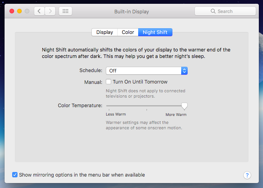Click the Color Temperature slider thumb
263x188 pixels.
(x=184, y=106)
